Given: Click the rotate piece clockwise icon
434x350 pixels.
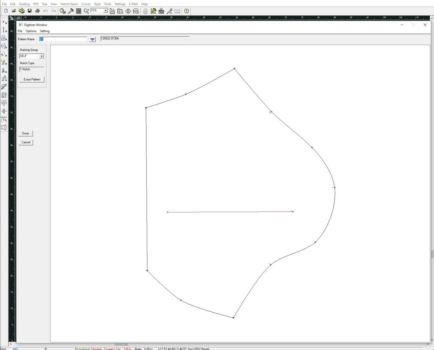Looking at the screenshot, I should coord(112,11).
